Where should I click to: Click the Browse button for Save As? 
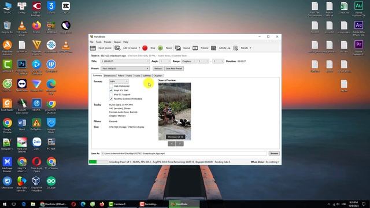click(x=274, y=154)
